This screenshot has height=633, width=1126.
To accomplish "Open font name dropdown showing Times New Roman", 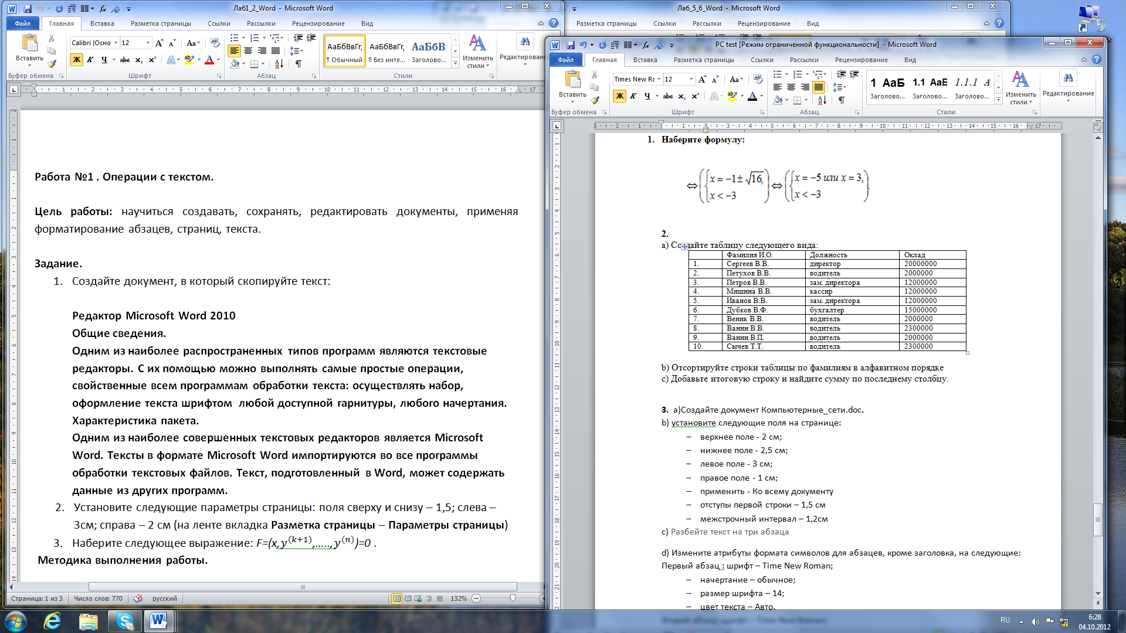I will 659,79.
